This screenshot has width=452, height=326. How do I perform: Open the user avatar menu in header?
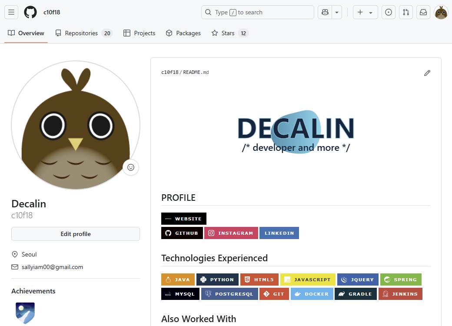click(441, 12)
